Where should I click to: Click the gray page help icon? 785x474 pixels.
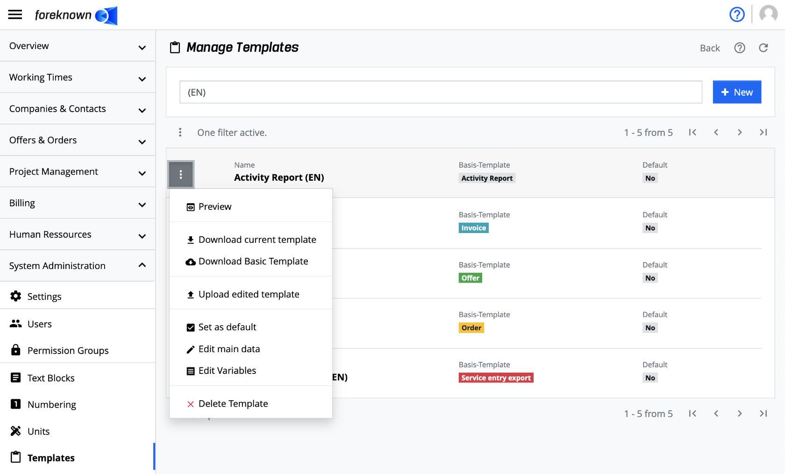739,48
